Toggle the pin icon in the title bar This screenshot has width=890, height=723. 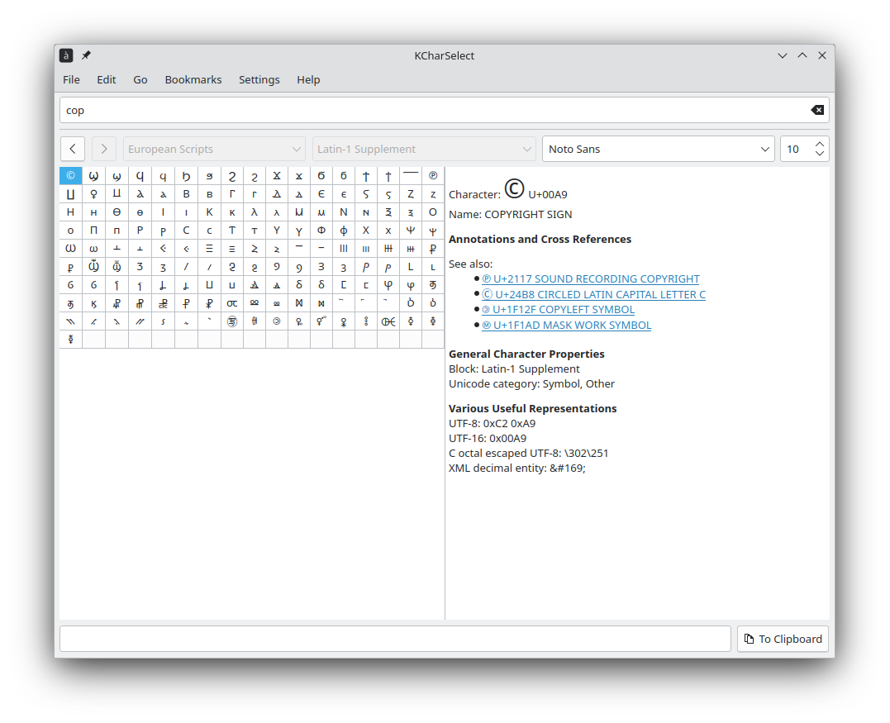[x=86, y=55]
